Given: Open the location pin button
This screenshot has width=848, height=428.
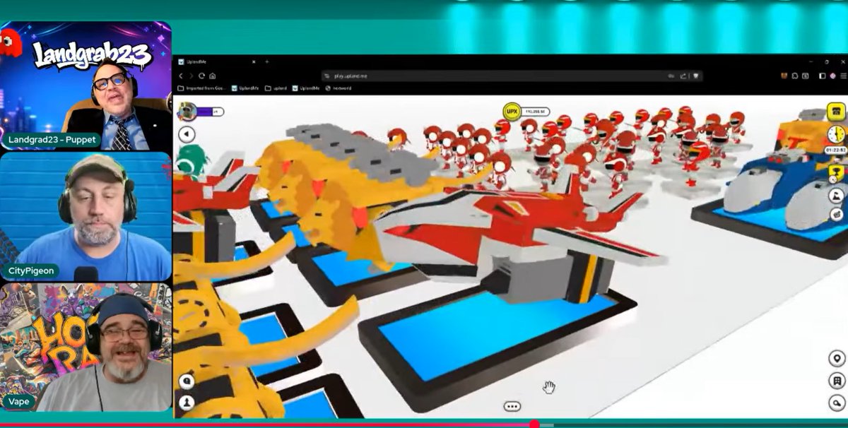Looking at the screenshot, I should coord(837,359).
